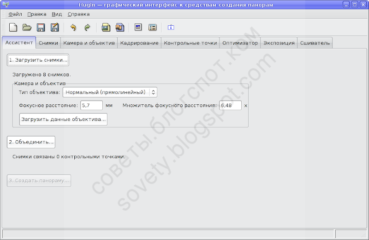Go to the Кадрирование tab
This screenshot has width=369, height=240.
pyautogui.click(x=139, y=43)
